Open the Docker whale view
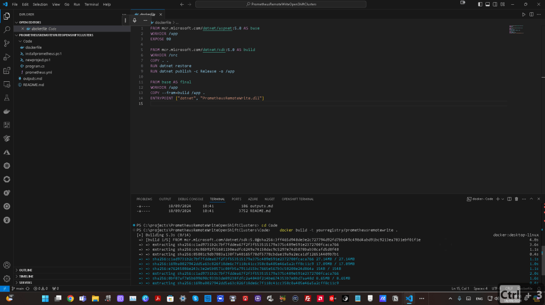 coord(6,112)
